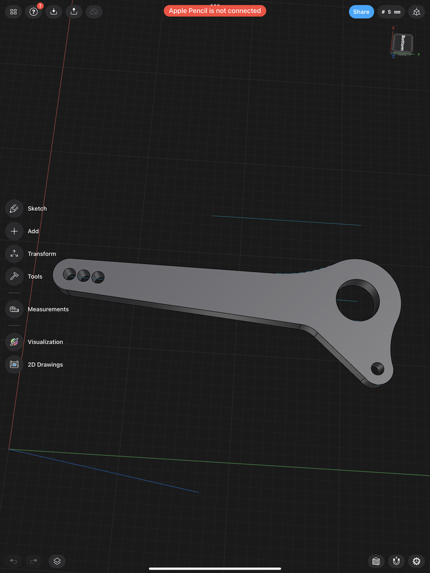Tap the import icon in top bar
This screenshot has height=573, width=430.
[53, 11]
